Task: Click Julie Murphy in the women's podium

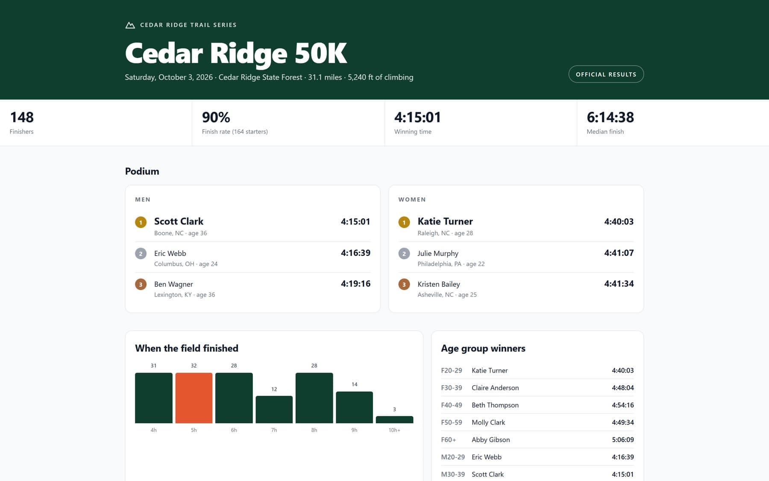Action: coord(438,253)
